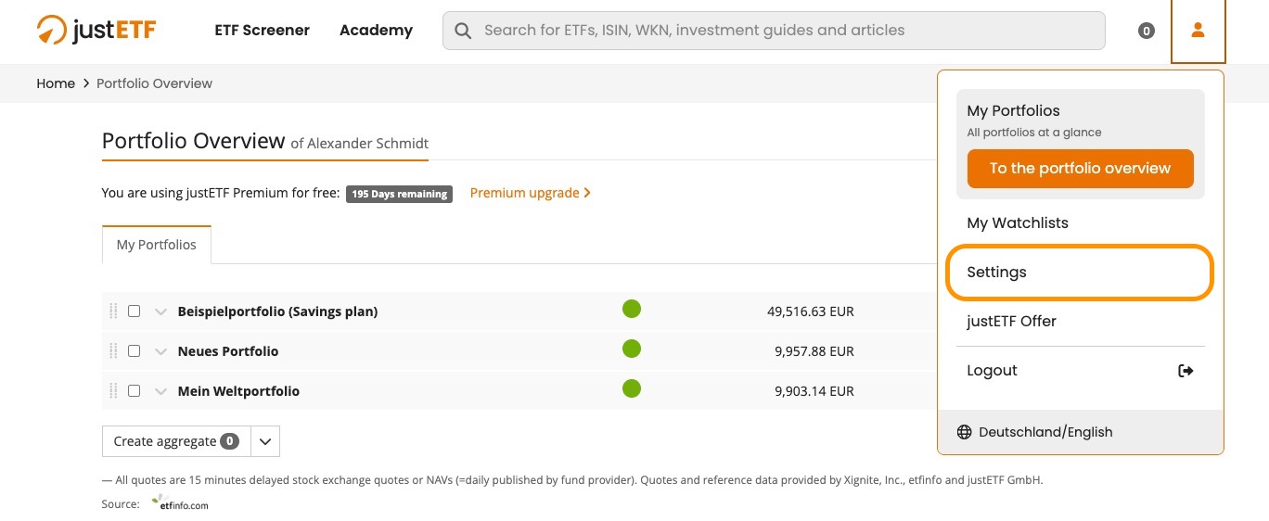Click the green status dot for Neues Portfolio
1269x521 pixels.
click(632, 349)
